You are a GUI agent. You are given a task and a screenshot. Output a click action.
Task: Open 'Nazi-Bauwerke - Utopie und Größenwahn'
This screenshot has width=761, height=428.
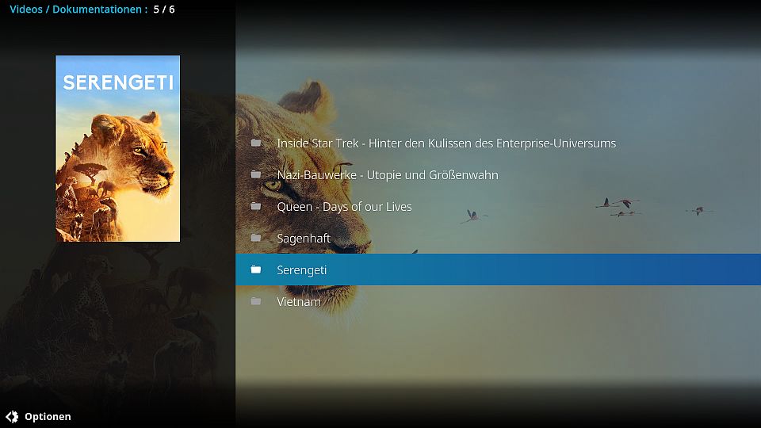click(x=498, y=174)
